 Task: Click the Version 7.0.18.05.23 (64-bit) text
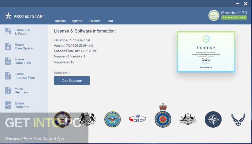click(73, 46)
